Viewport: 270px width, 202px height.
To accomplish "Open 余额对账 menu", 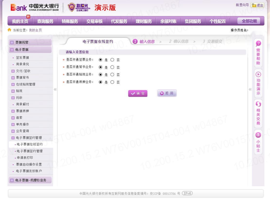I will 168,21.
